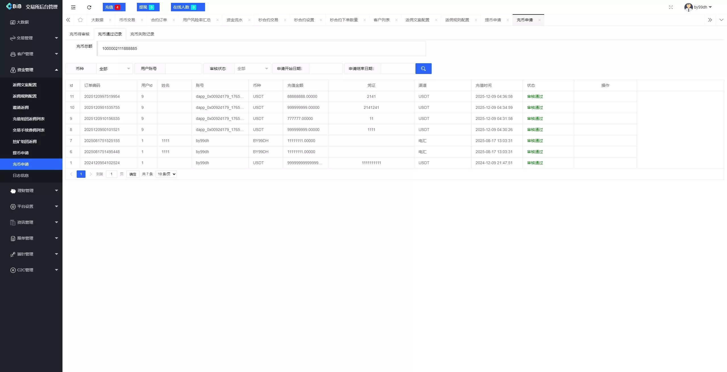Click the collapse sidebar hamburger icon
Image resolution: width=727 pixels, height=372 pixels.
pos(73,7)
